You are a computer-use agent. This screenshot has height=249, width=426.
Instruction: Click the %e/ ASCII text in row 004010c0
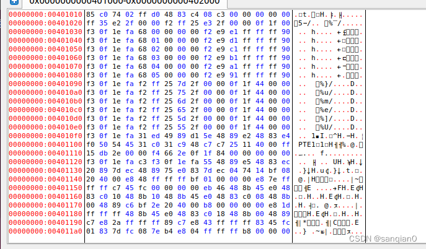pos(326,110)
